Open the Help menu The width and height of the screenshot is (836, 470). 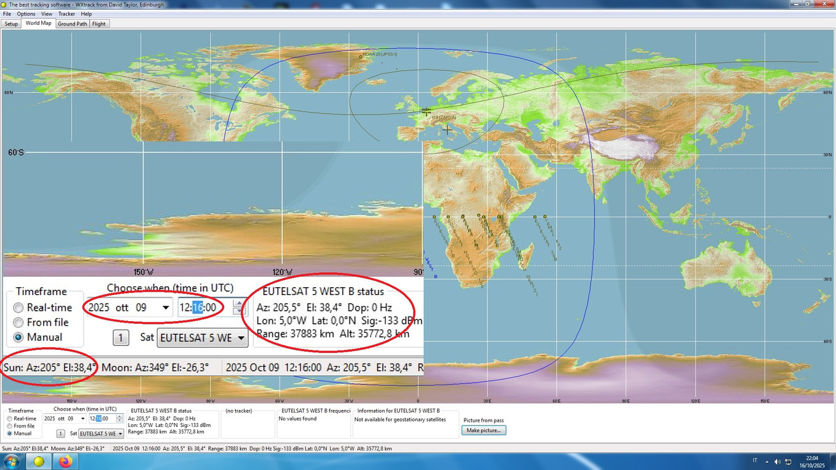tap(86, 14)
